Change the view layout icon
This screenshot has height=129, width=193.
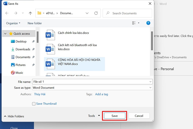pos(134,23)
